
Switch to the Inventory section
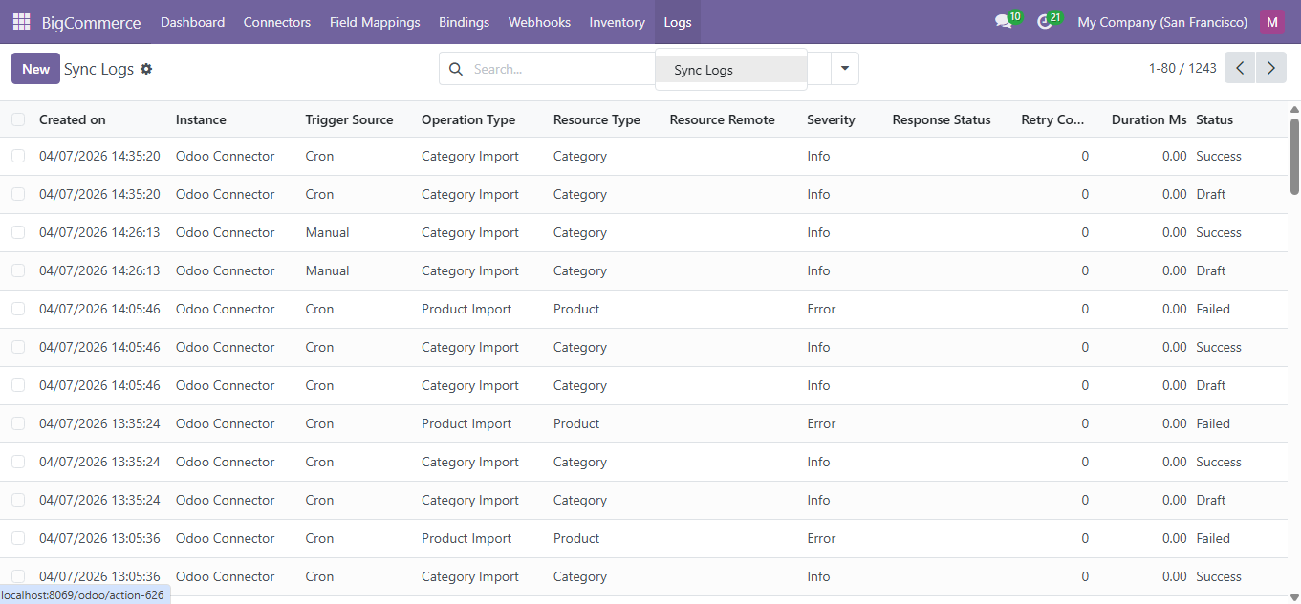point(617,21)
